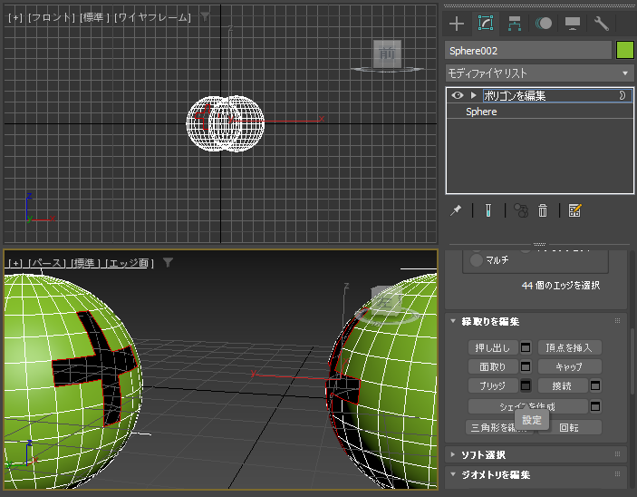Click the 面取り button
637x497 pixels.
tap(493, 366)
